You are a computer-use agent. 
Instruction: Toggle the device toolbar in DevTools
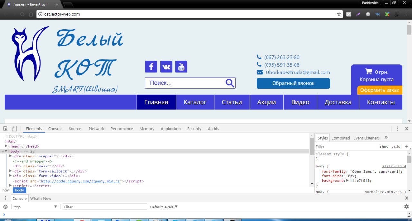14,129
